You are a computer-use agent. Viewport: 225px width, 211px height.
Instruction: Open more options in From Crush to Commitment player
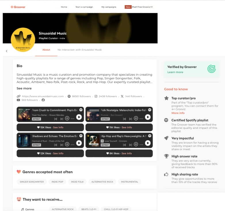pyautogui.click(x=73, y=119)
